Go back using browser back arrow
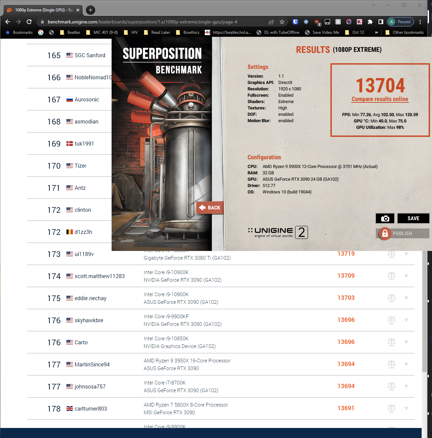432x438 pixels. tap(8, 22)
